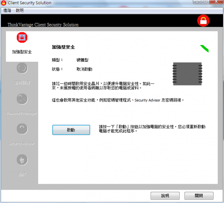Click the 加強型安全 sidebar label
Screen dimensions: 224x203
22,52
